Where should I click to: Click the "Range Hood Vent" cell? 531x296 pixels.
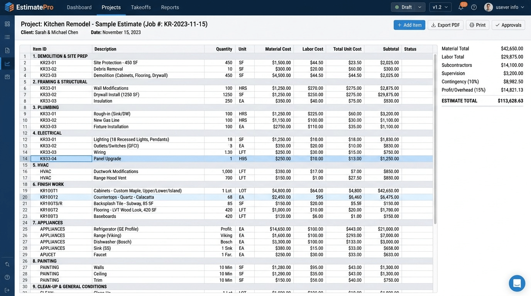pos(148,178)
